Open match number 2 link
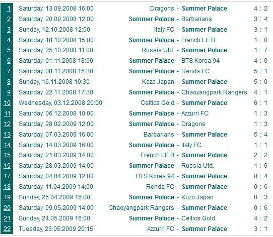Image resolution: width=273 pixels, height=237 pixels. pos(9,19)
